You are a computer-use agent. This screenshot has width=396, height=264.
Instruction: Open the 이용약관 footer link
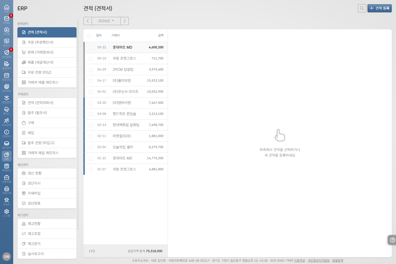pos(299,261)
